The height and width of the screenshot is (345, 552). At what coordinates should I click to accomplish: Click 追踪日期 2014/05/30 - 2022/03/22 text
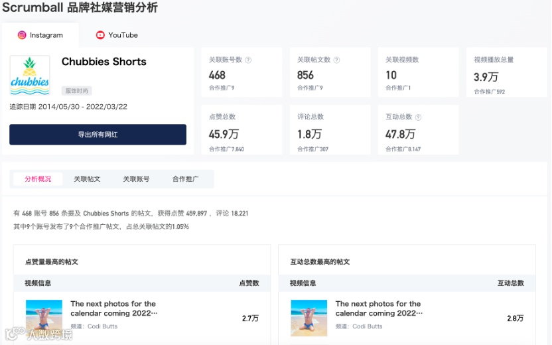(x=68, y=107)
